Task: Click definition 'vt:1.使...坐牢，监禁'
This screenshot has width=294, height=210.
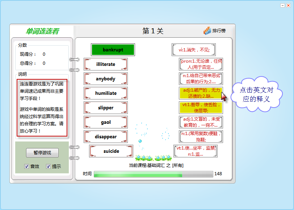Action: pos(196,151)
